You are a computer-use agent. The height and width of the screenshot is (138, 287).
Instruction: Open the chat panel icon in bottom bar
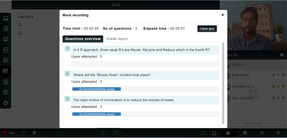(x=245, y=133)
